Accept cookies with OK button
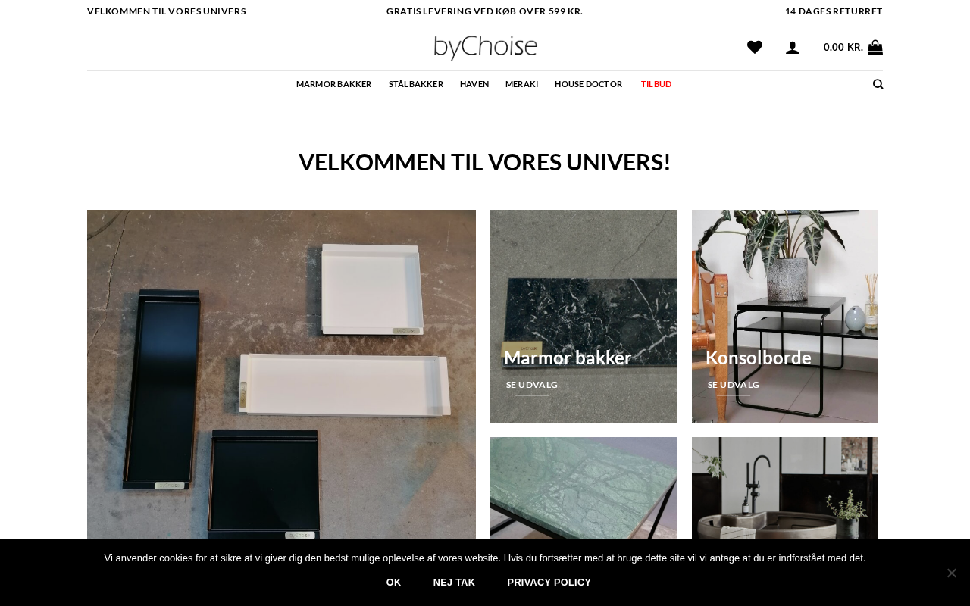The image size is (970, 606). [x=394, y=583]
